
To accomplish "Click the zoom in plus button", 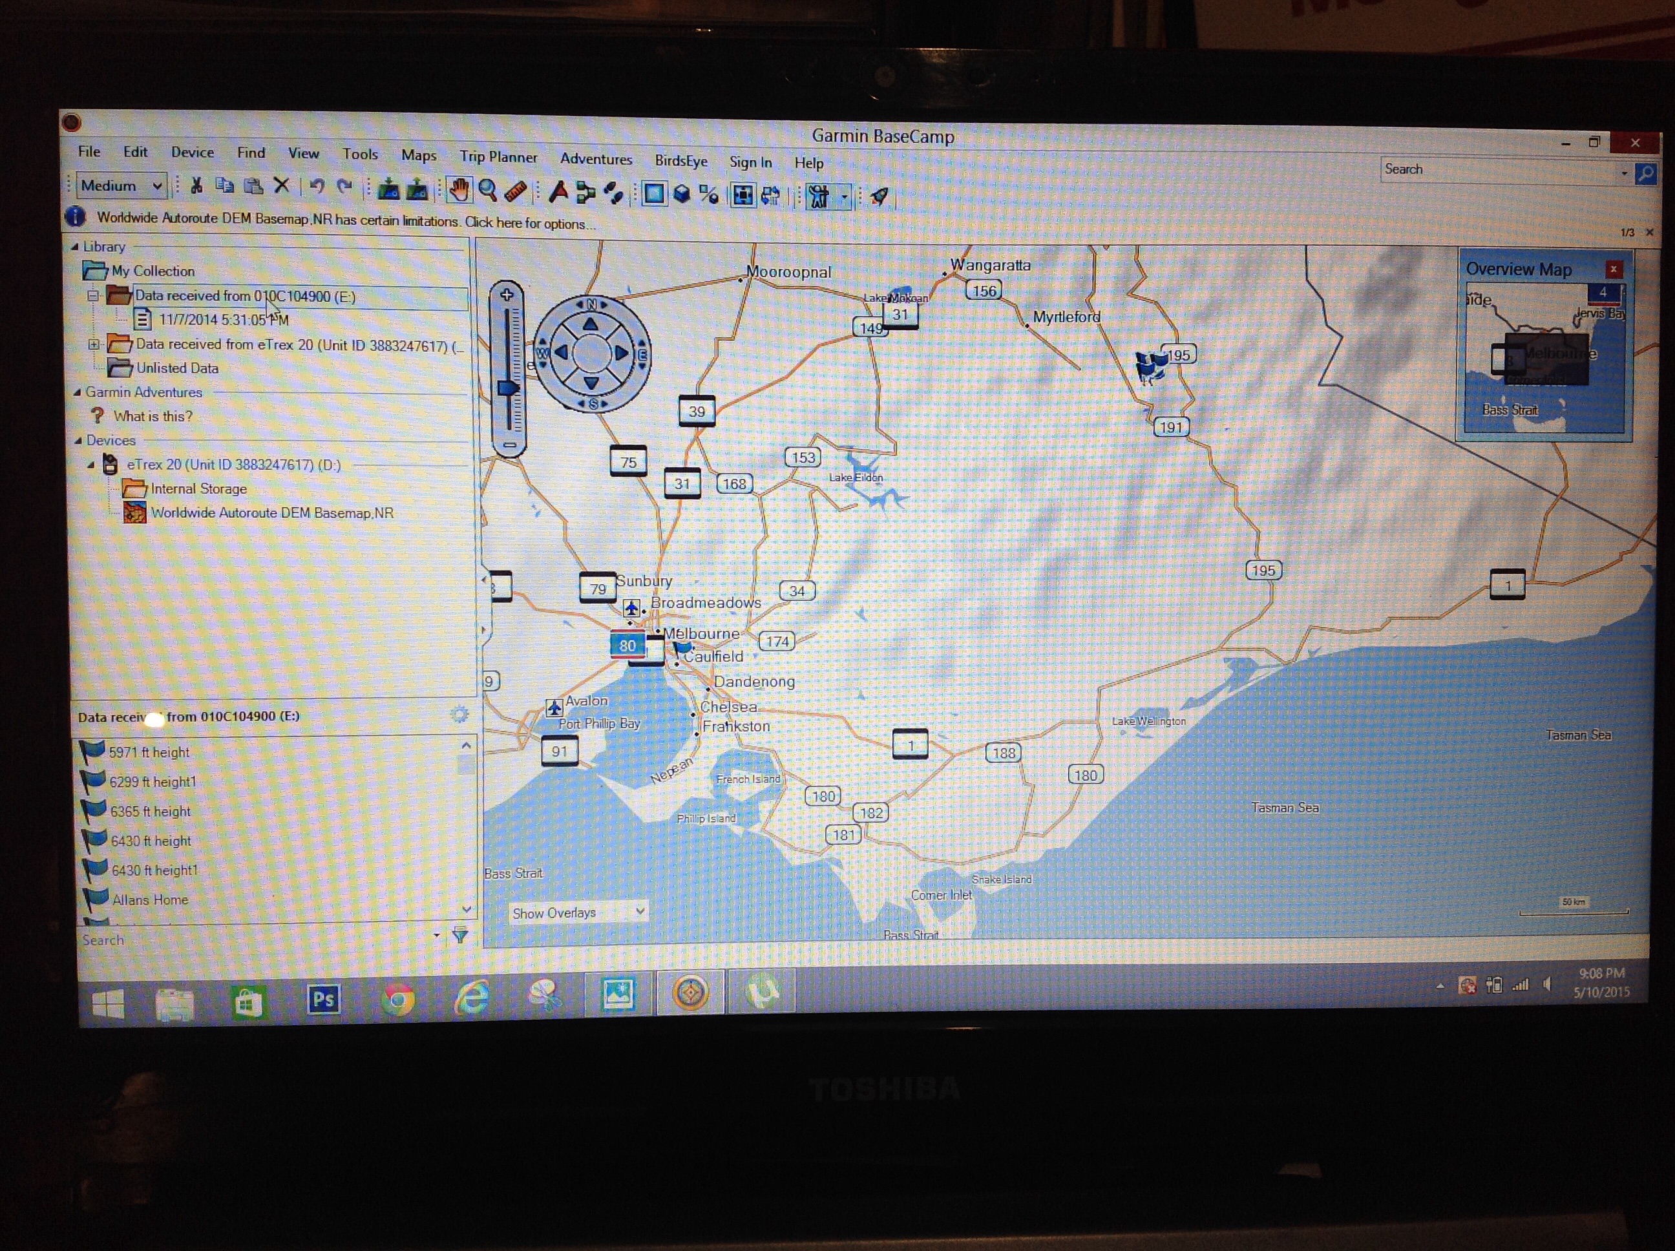I will coord(507,295).
